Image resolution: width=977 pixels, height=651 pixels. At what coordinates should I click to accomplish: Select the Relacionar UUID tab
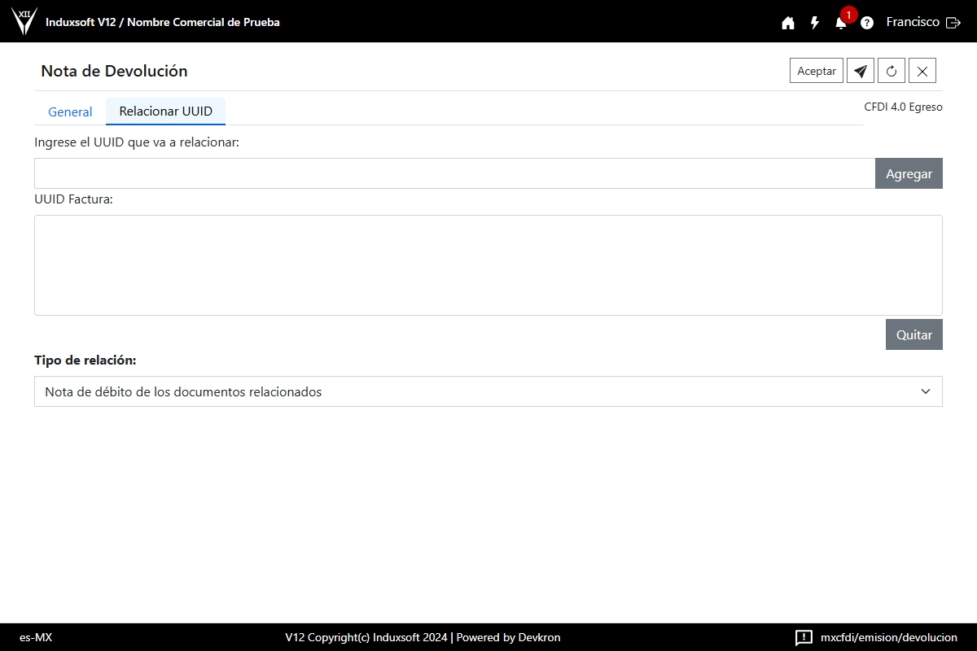165,111
